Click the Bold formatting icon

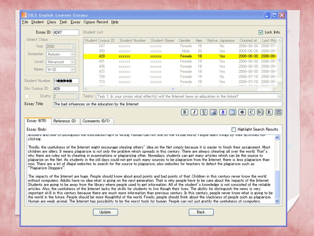[184, 112]
